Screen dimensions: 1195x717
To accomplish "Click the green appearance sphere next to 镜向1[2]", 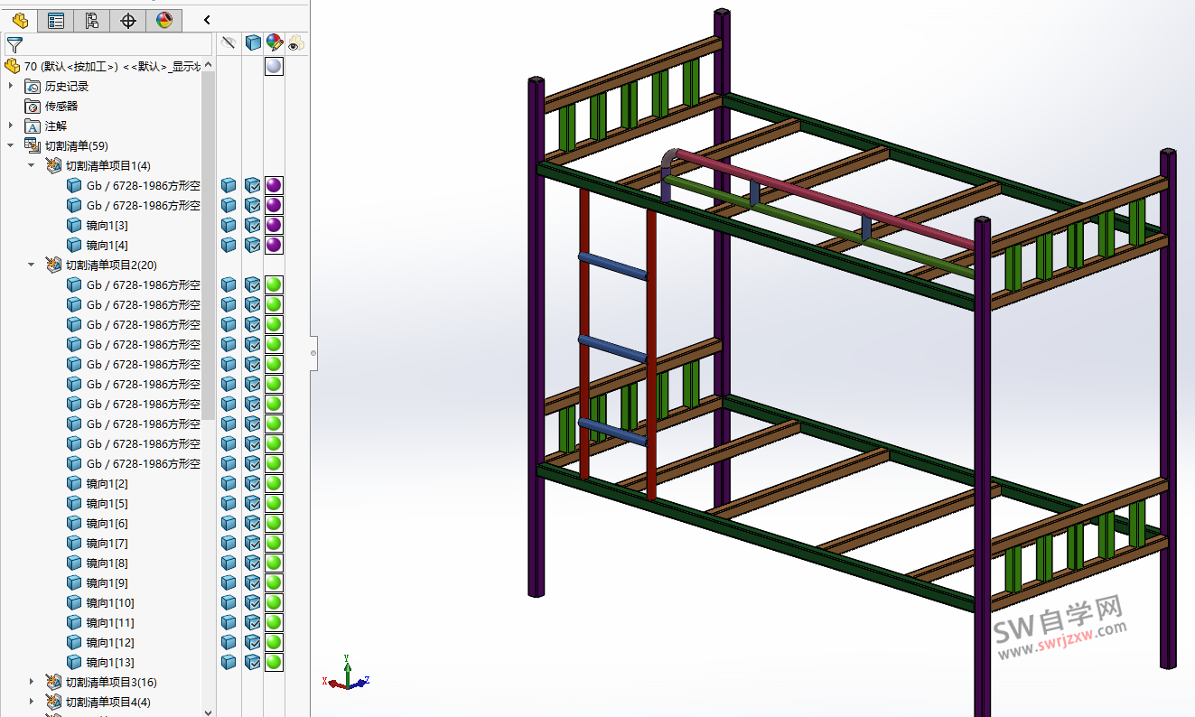I will click(274, 483).
